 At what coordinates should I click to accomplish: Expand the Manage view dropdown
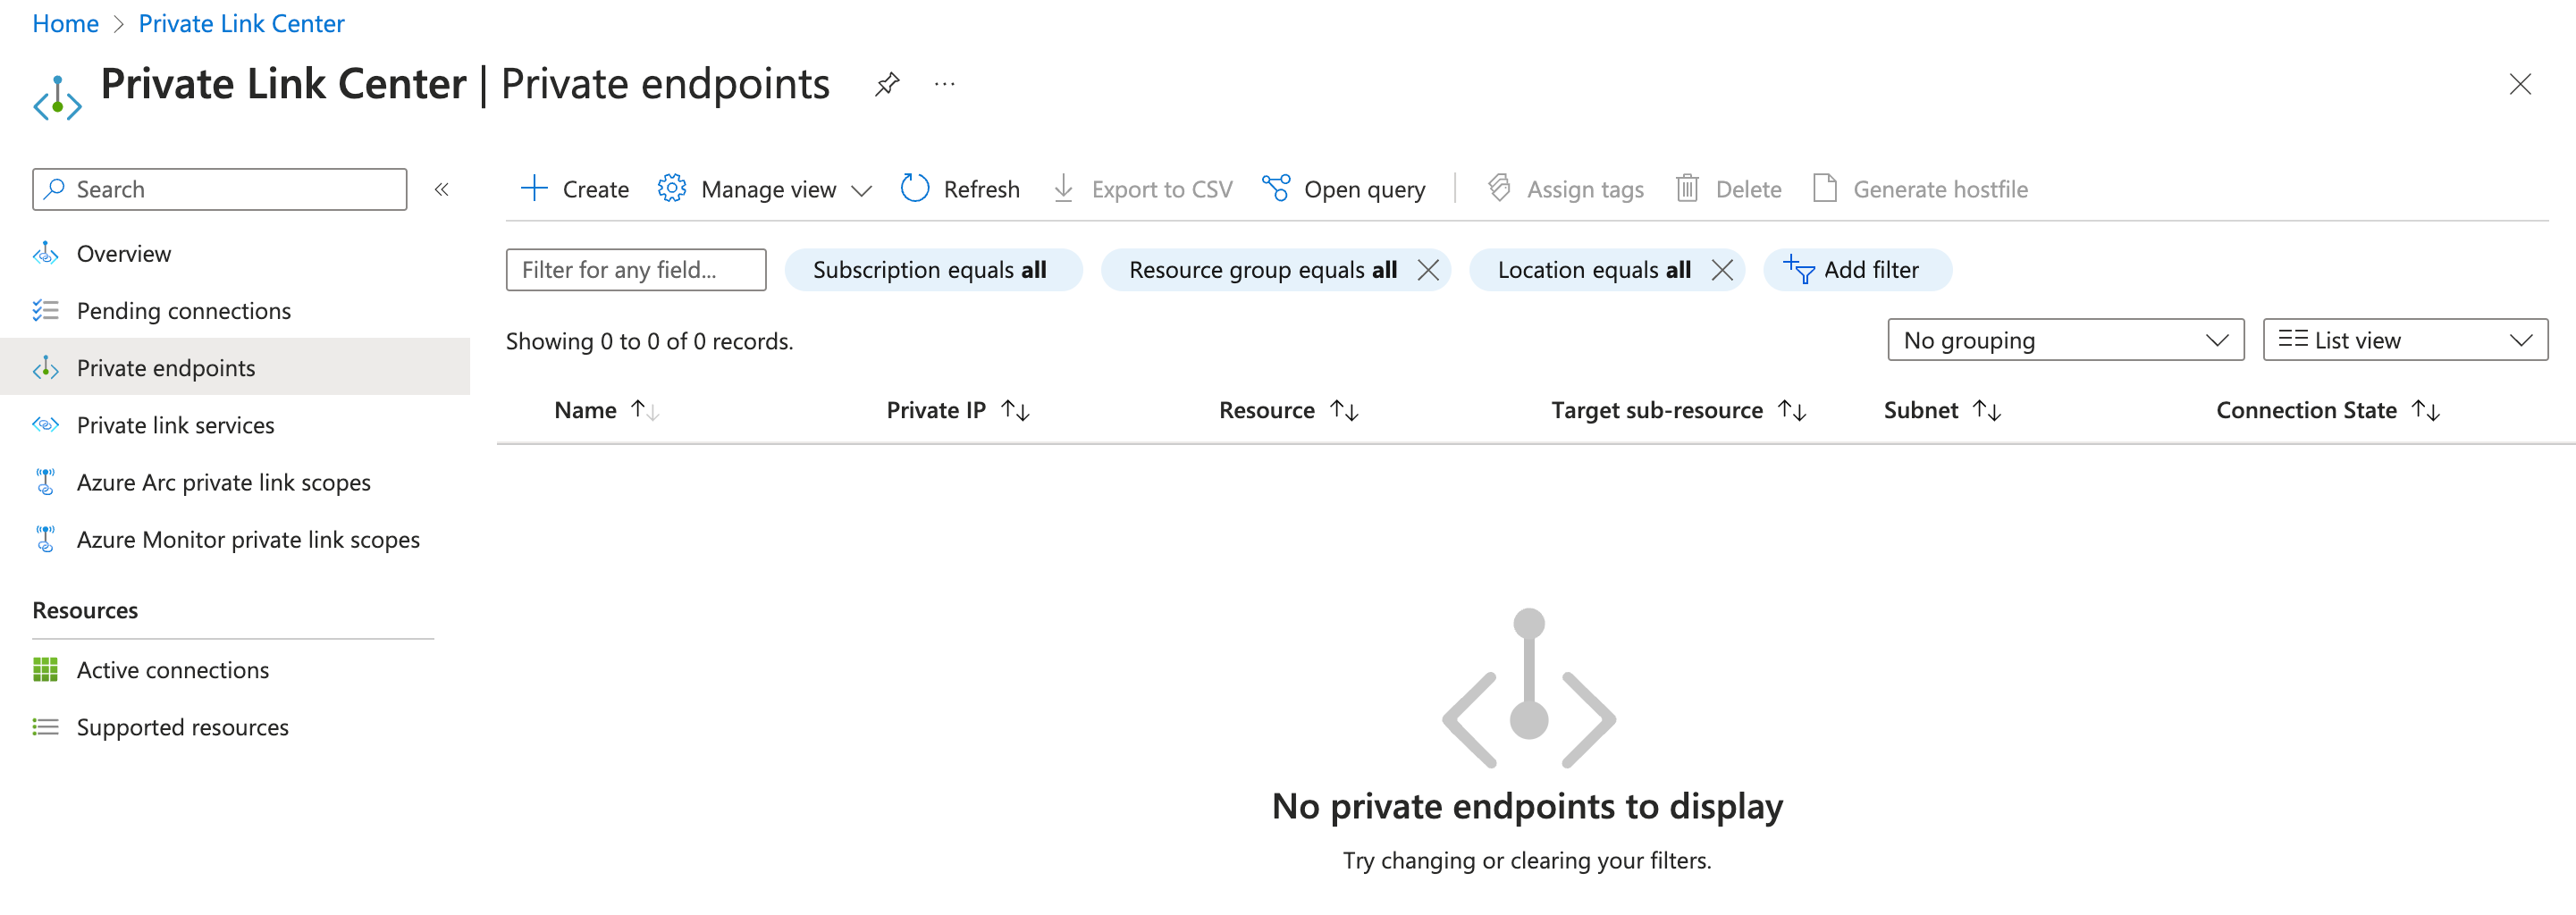tap(765, 189)
